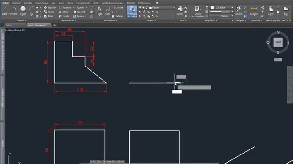Click the hatch tool in Dessin panel
The width and height of the screenshot is (293, 164).
[38, 16]
